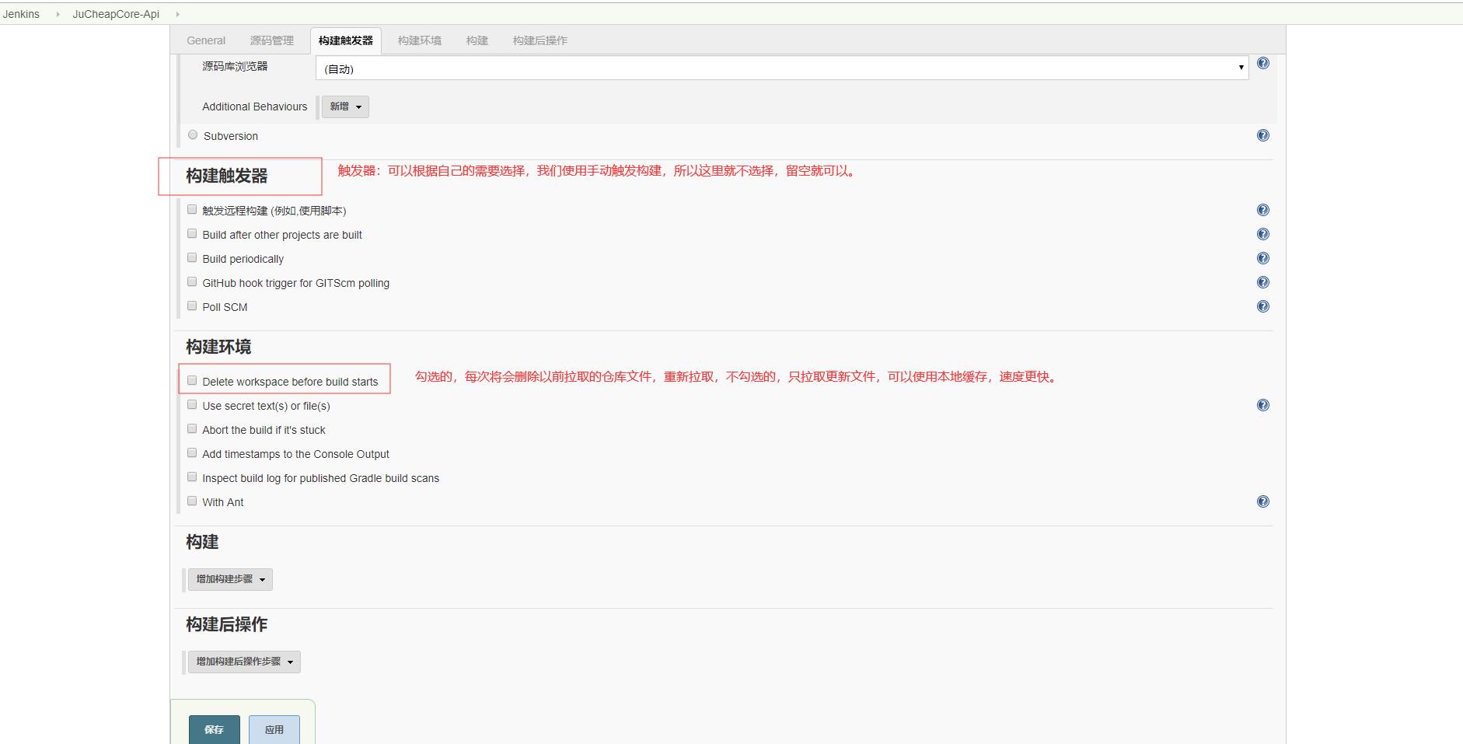
Task: Open help for 触发远程构建 option
Action: pos(1262,210)
